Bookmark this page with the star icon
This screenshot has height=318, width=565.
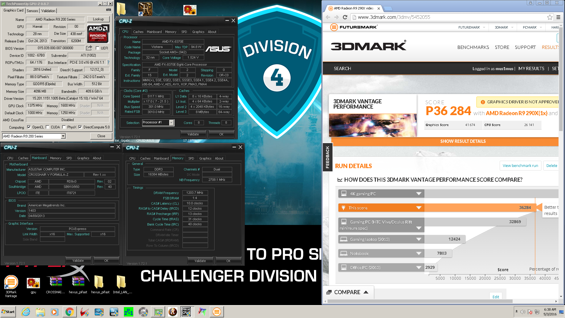click(550, 17)
